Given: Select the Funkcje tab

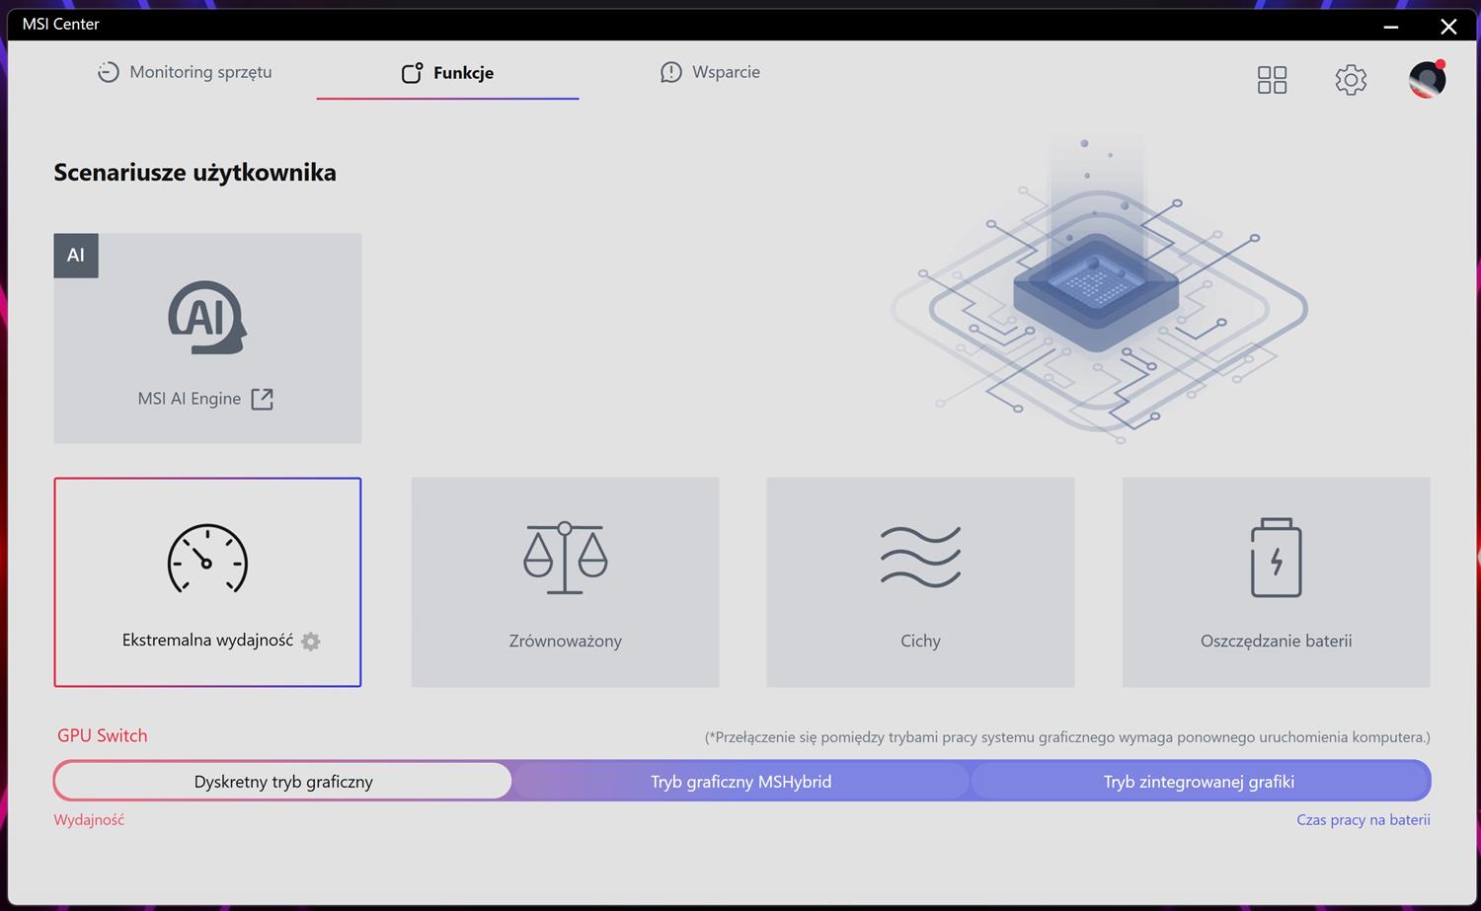Looking at the screenshot, I should (447, 73).
